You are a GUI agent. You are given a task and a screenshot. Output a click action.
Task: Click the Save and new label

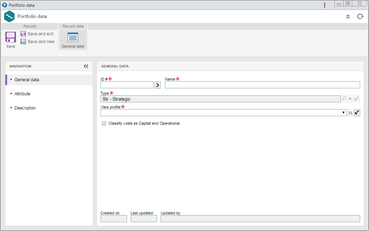(41, 42)
